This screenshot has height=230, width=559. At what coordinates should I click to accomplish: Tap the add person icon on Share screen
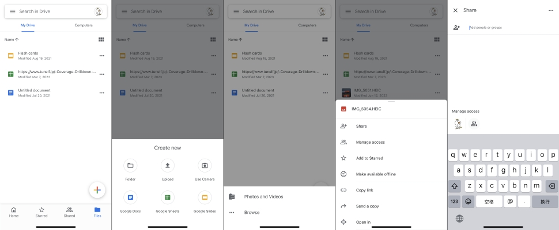[456, 28]
